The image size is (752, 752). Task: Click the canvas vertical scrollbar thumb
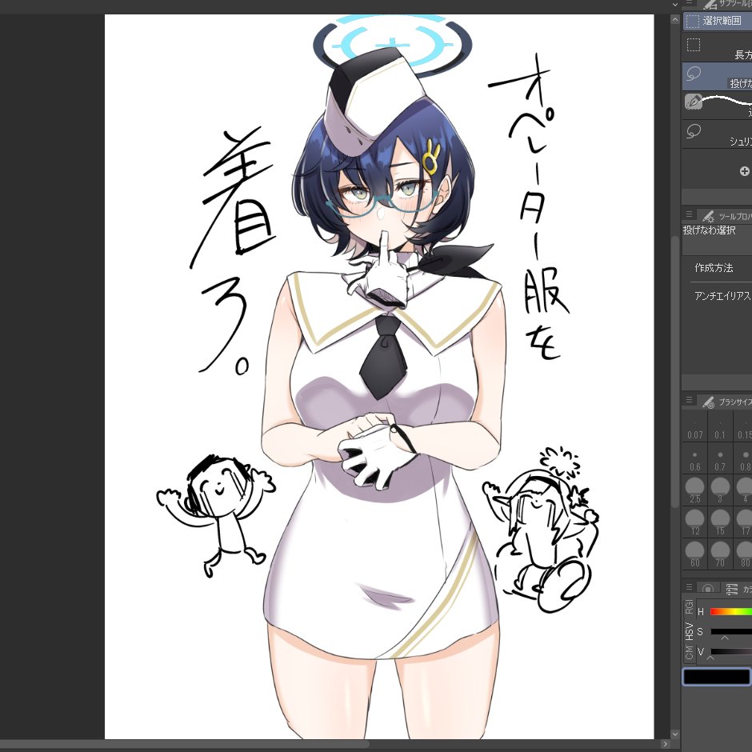click(x=674, y=371)
